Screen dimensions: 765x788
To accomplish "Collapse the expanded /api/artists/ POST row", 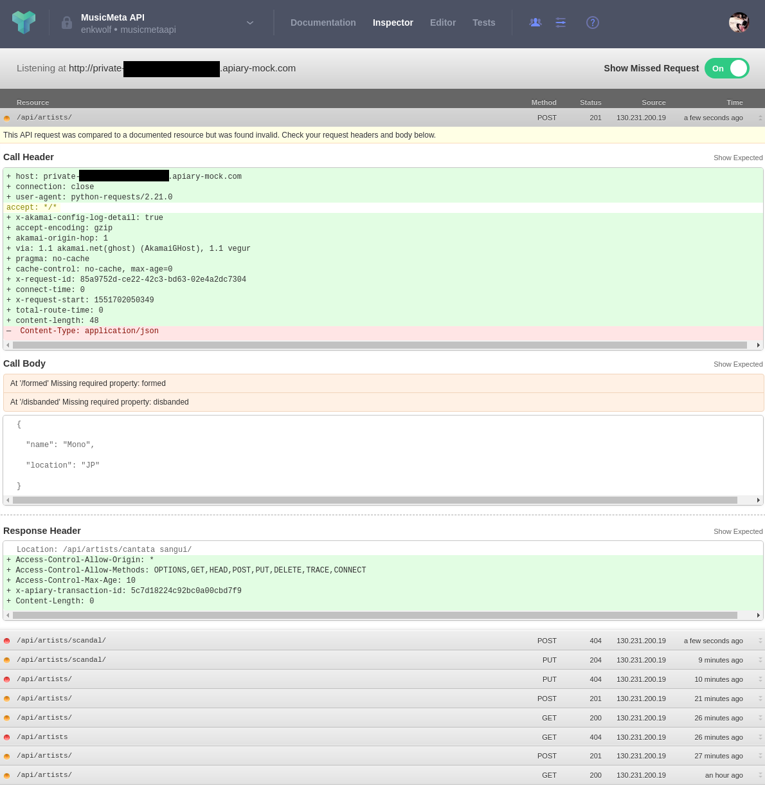I will tap(382, 118).
